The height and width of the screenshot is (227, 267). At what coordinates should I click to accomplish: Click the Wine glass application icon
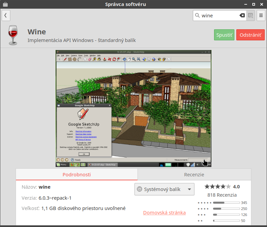click(13, 35)
